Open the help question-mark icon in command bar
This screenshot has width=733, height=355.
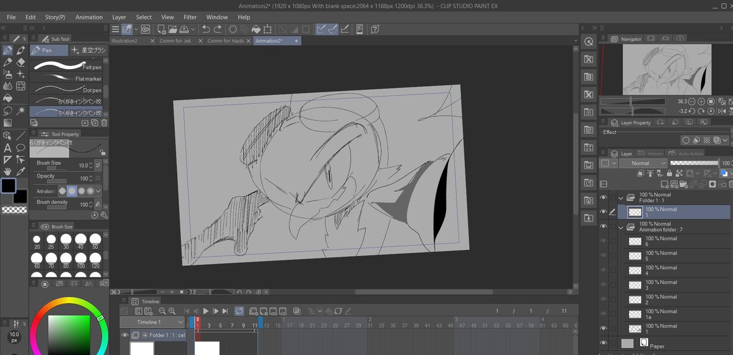375,29
